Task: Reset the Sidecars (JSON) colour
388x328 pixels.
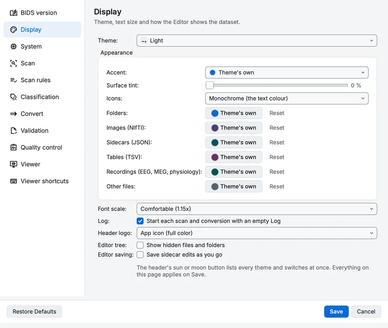Action: (x=277, y=142)
